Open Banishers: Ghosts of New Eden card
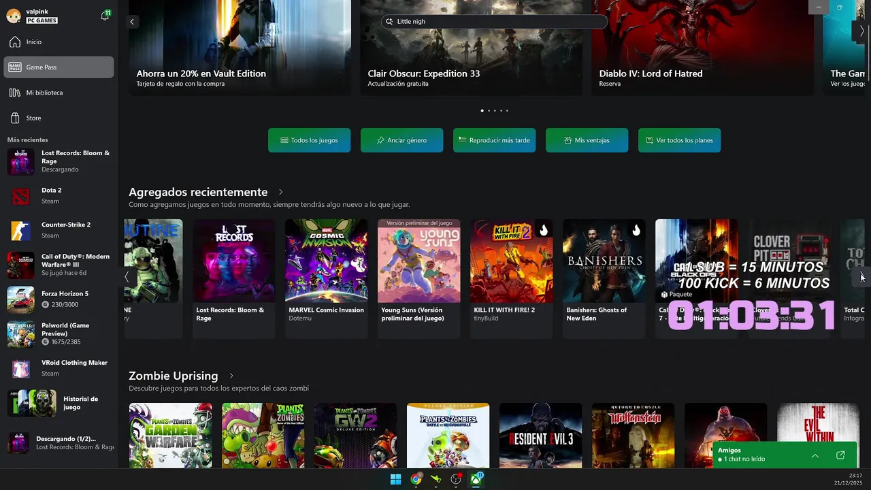 pos(604,278)
